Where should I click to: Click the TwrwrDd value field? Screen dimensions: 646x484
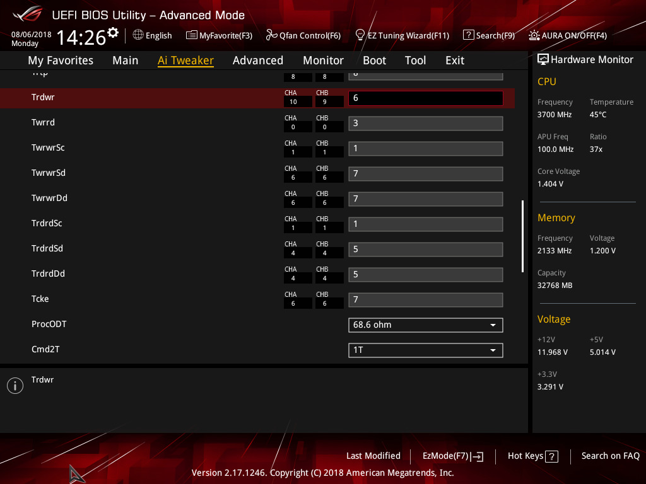(426, 199)
